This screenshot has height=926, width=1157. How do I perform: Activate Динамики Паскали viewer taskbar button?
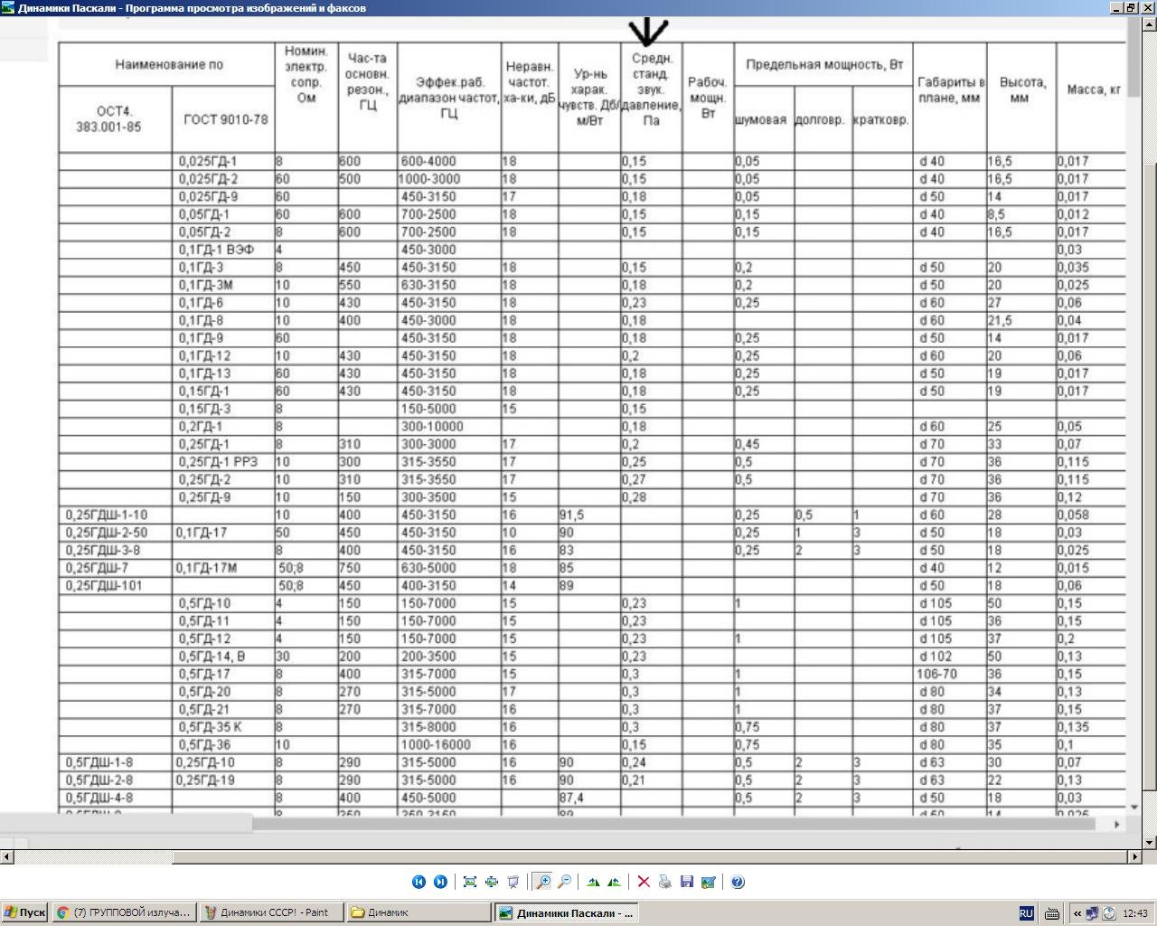pyautogui.click(x=568, y=912)
